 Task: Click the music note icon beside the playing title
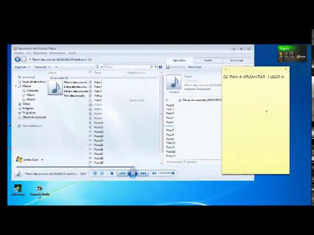19,174
